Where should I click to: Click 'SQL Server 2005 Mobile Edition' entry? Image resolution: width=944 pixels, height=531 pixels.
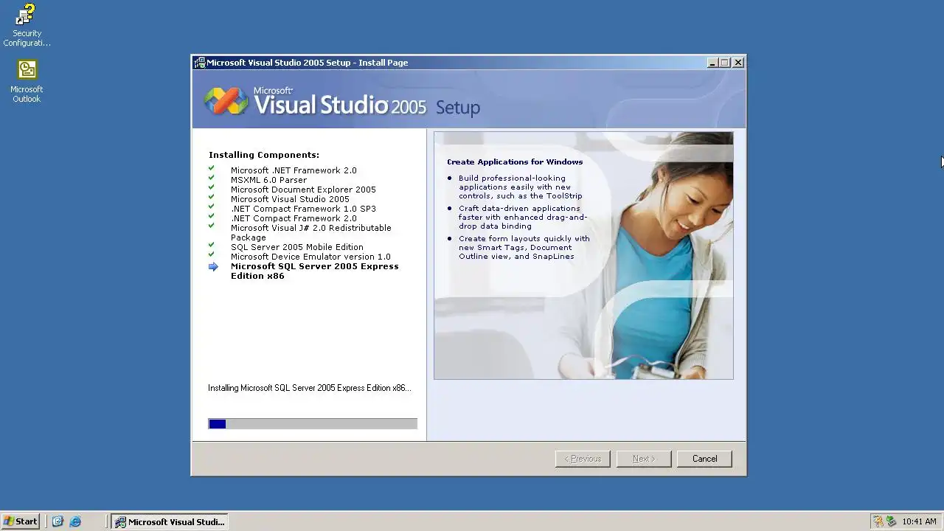(x=296, y=247)
